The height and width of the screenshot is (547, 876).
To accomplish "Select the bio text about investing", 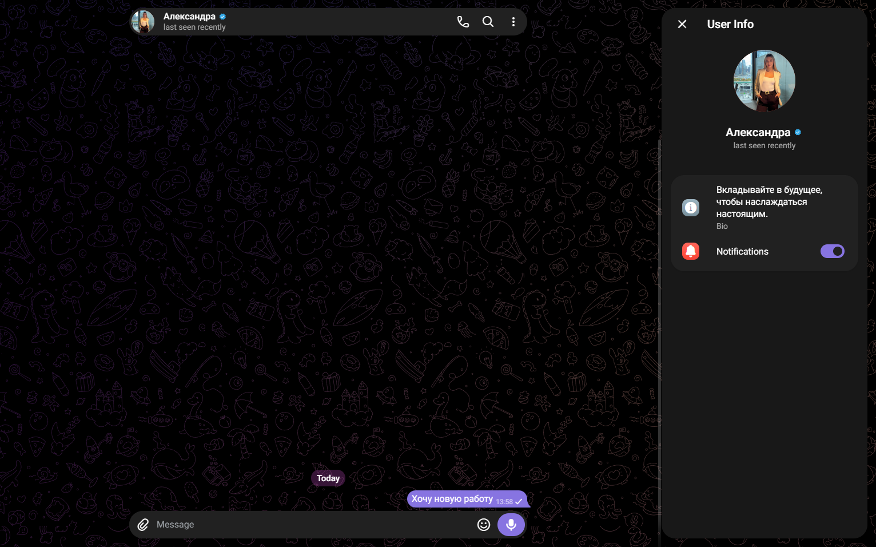I will pyautogui.click(x=769, y=201).
